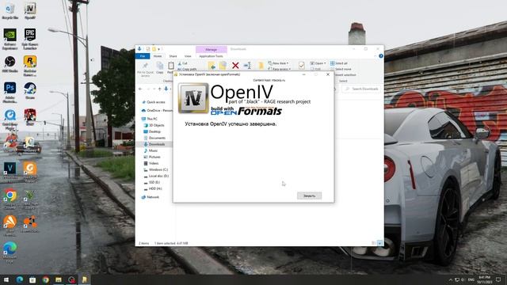The width and height of the screenshot is (507, 285).
Task: Select the OpenIV desktop shortcut
Action: [30, 11]
